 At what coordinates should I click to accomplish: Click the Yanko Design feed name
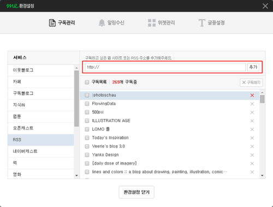(x=105, y=155)
